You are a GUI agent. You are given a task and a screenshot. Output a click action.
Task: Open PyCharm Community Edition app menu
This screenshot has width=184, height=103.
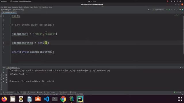21,1
